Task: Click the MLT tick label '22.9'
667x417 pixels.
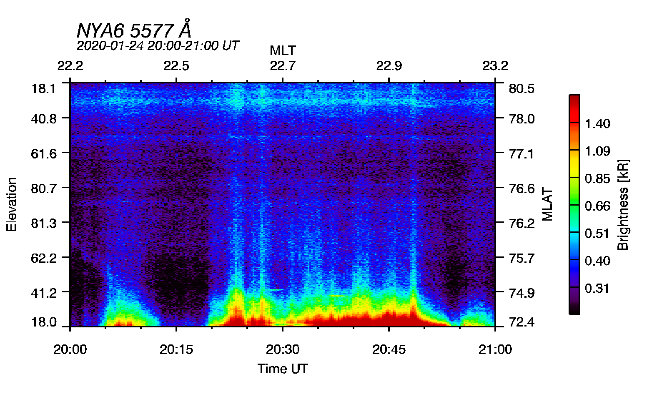Action: point(389,66)
